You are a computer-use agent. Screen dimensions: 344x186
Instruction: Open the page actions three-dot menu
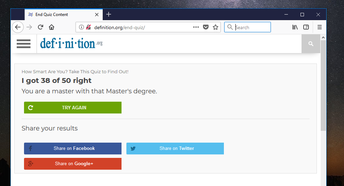[196, 27]
